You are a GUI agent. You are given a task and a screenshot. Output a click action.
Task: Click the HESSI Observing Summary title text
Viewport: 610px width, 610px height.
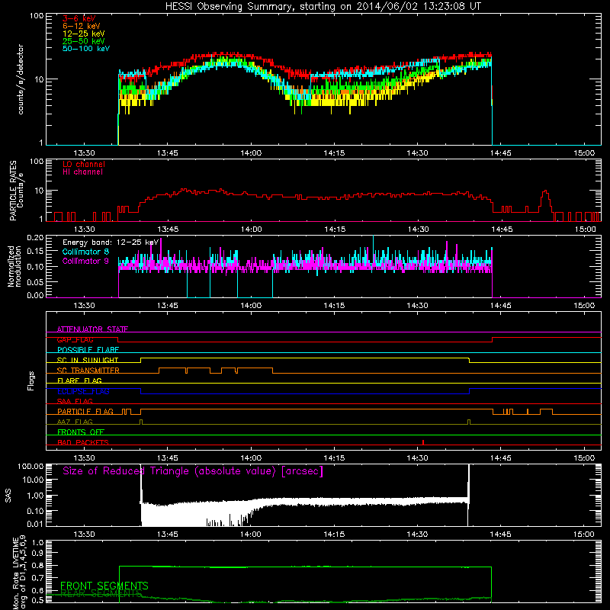[x=323, y=7]
